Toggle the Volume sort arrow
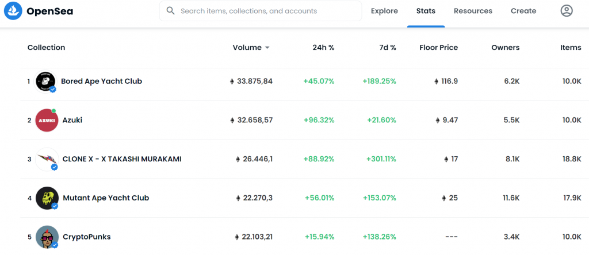 coord(267,48)
